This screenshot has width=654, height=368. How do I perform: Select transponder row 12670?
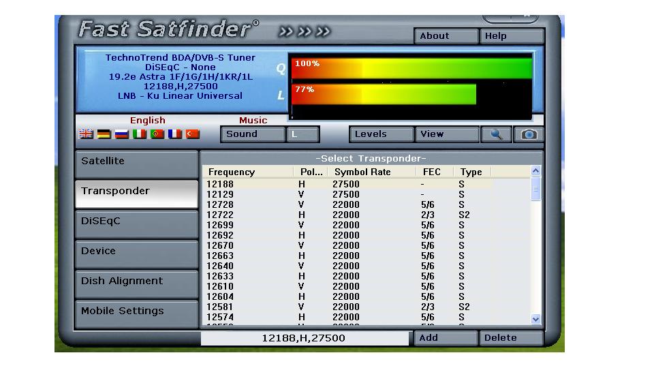point(367,245)
